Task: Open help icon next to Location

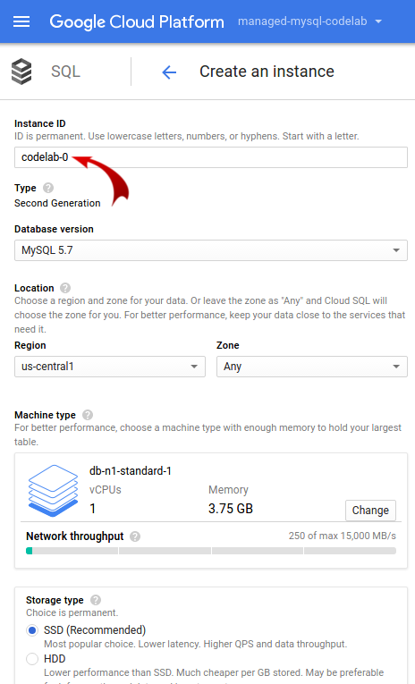Action: coord(65,288)
